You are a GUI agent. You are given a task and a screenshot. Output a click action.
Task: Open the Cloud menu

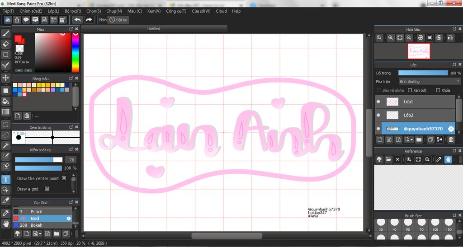(221, 11)
